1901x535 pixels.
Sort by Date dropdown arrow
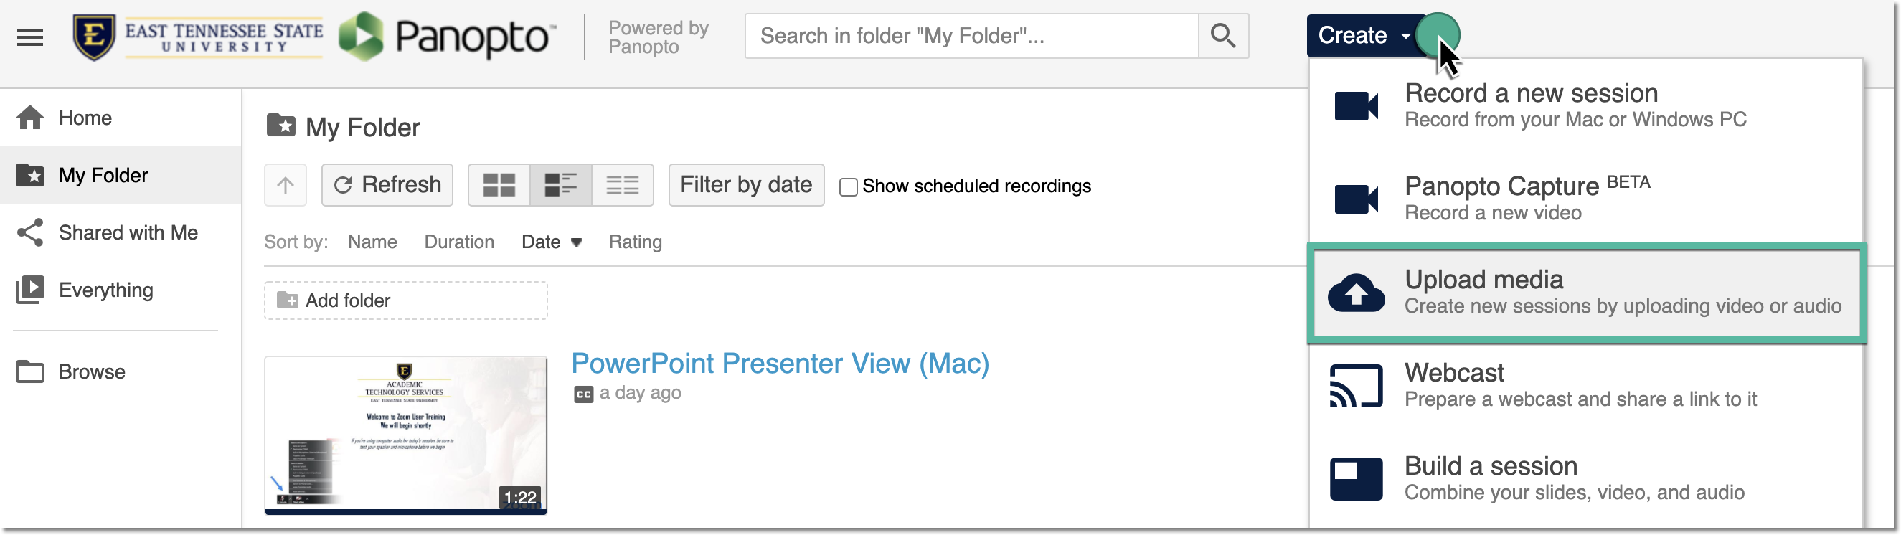tap(576, 242)
